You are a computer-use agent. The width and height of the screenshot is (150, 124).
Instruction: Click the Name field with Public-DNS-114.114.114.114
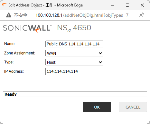tap(74, 44)
